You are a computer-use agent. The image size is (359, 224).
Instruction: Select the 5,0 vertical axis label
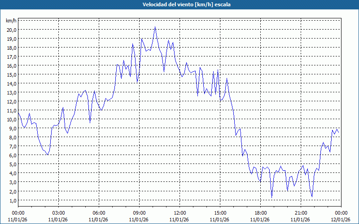[11, 164]
